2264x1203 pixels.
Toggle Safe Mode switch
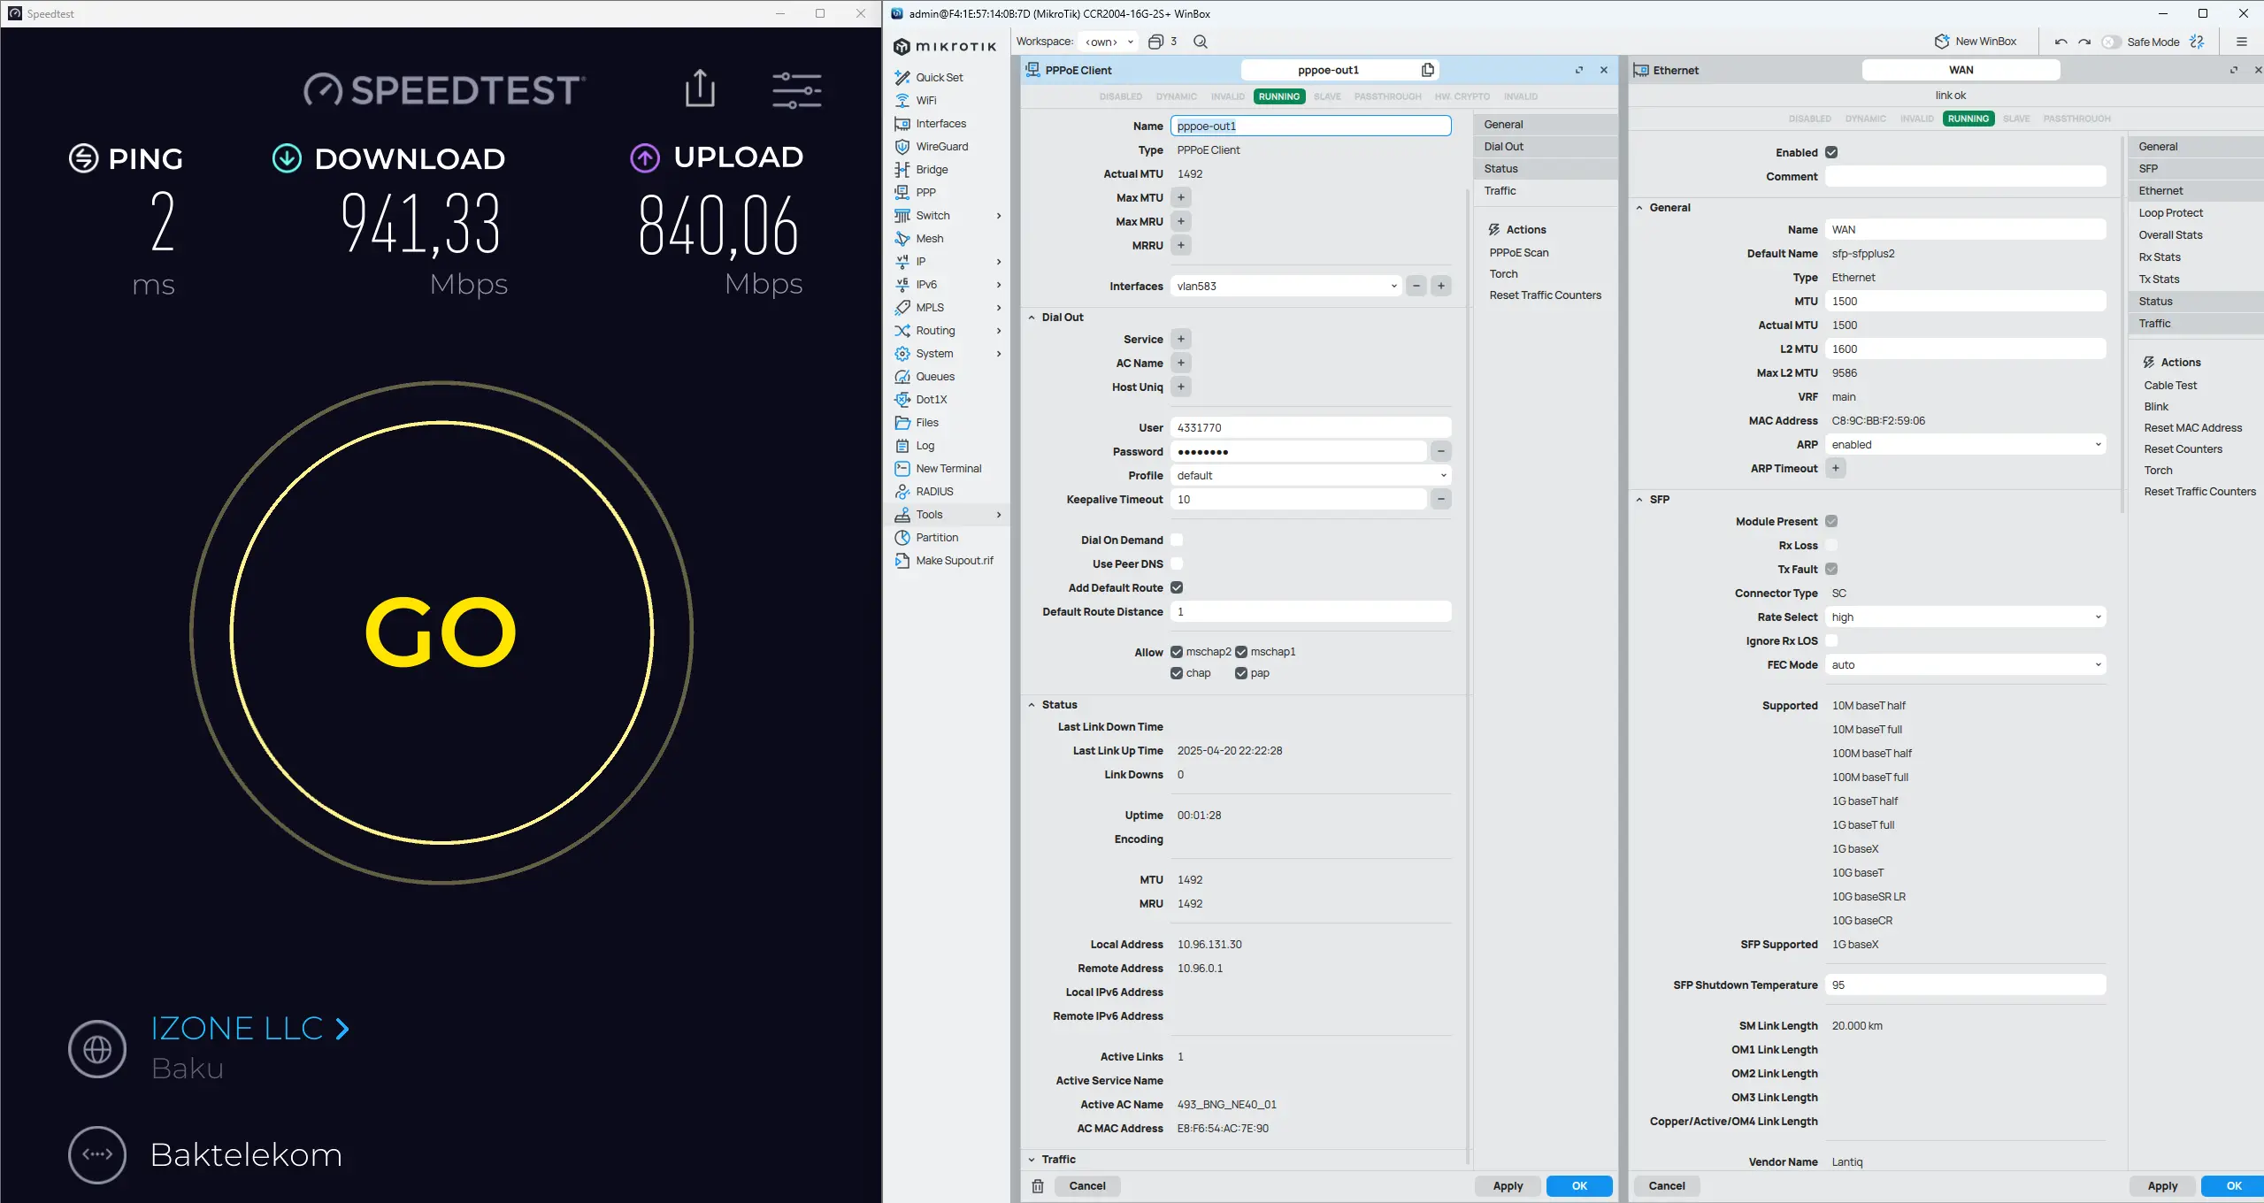(x=2111, y=42)
